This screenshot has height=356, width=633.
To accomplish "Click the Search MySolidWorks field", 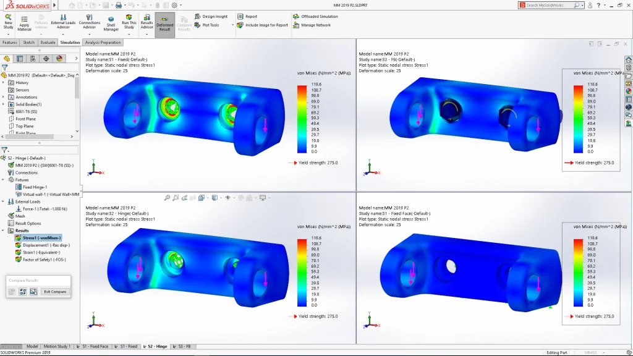I will [551, 5].
